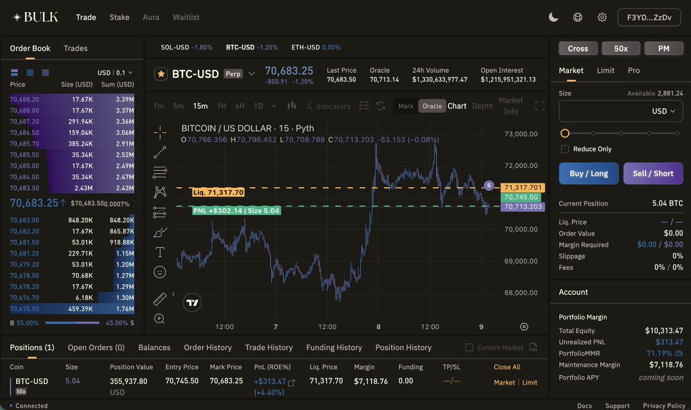
Task: Close position with Limit order
Action: [x=530, y=382]
